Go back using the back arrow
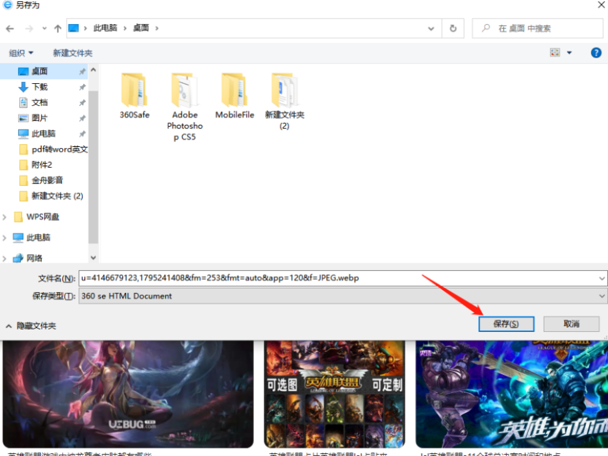Image resolution: width=608 pixels, height=456 pixels. point(10,29)
